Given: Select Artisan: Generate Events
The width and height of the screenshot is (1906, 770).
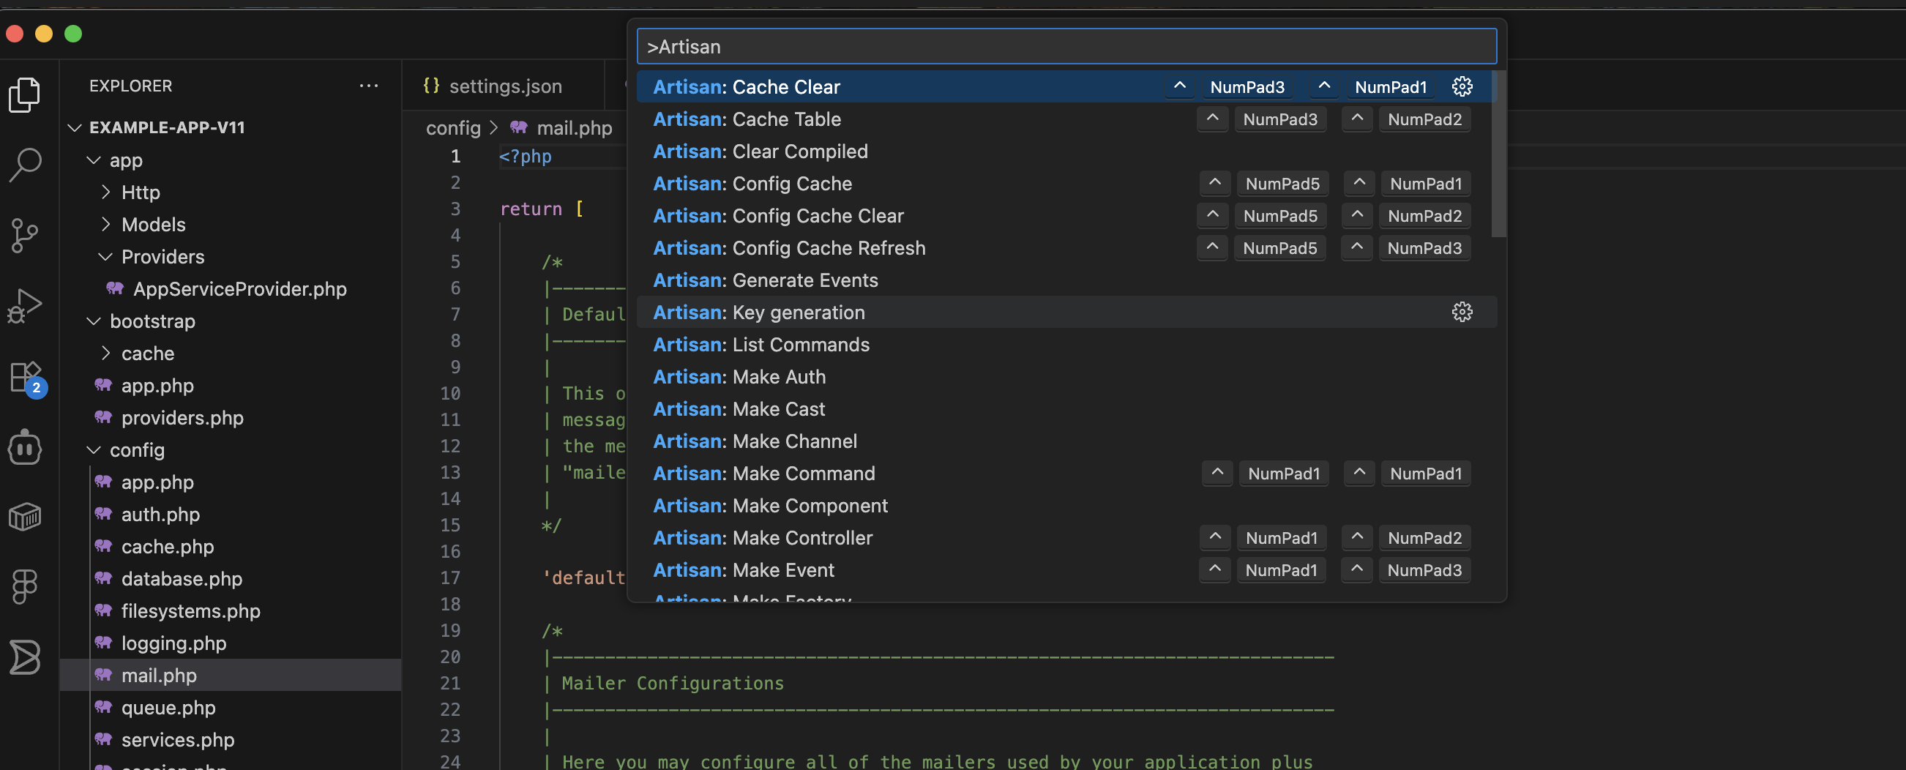Looking at the screenshot, I should pyautogui.click(x=1066, y=280).
